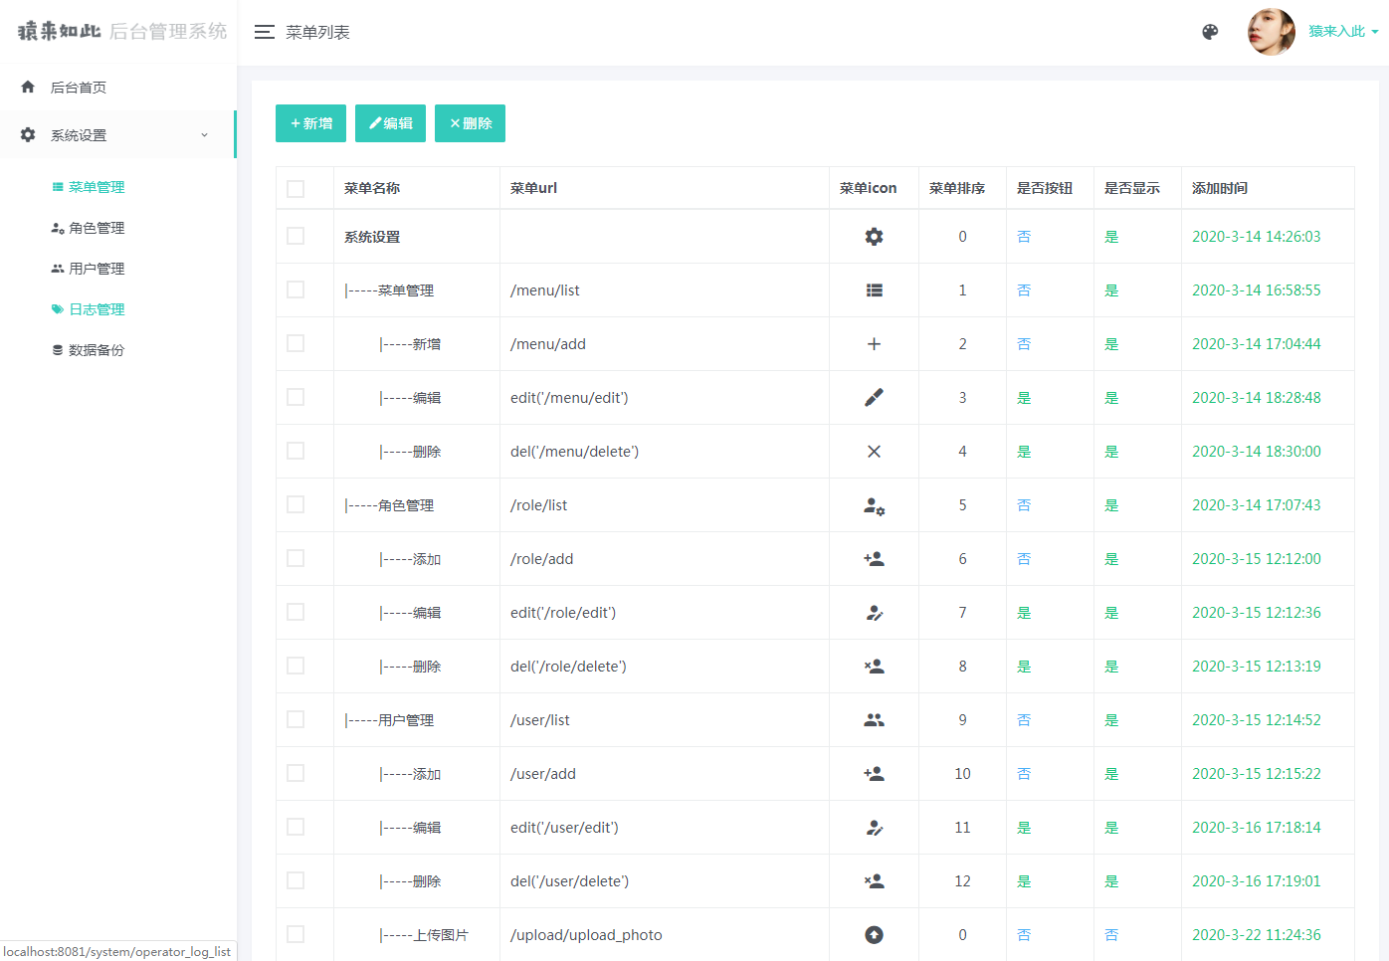1389x961 pixels.
Task: Click the group icon in /user/list row
Action: click(x=874, y=720)
